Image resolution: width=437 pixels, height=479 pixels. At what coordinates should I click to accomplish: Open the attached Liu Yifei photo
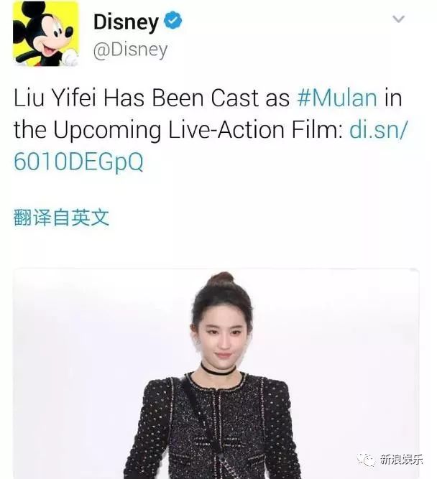[216, 373]
